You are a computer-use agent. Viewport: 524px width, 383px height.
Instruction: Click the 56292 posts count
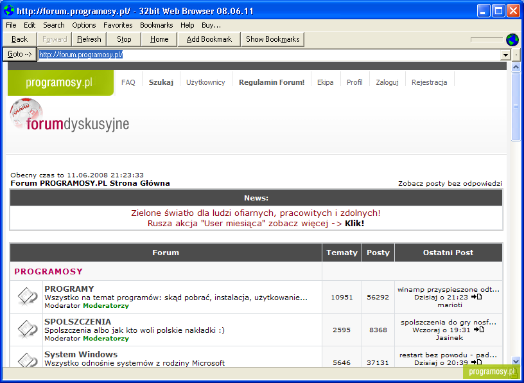point(378,297)
